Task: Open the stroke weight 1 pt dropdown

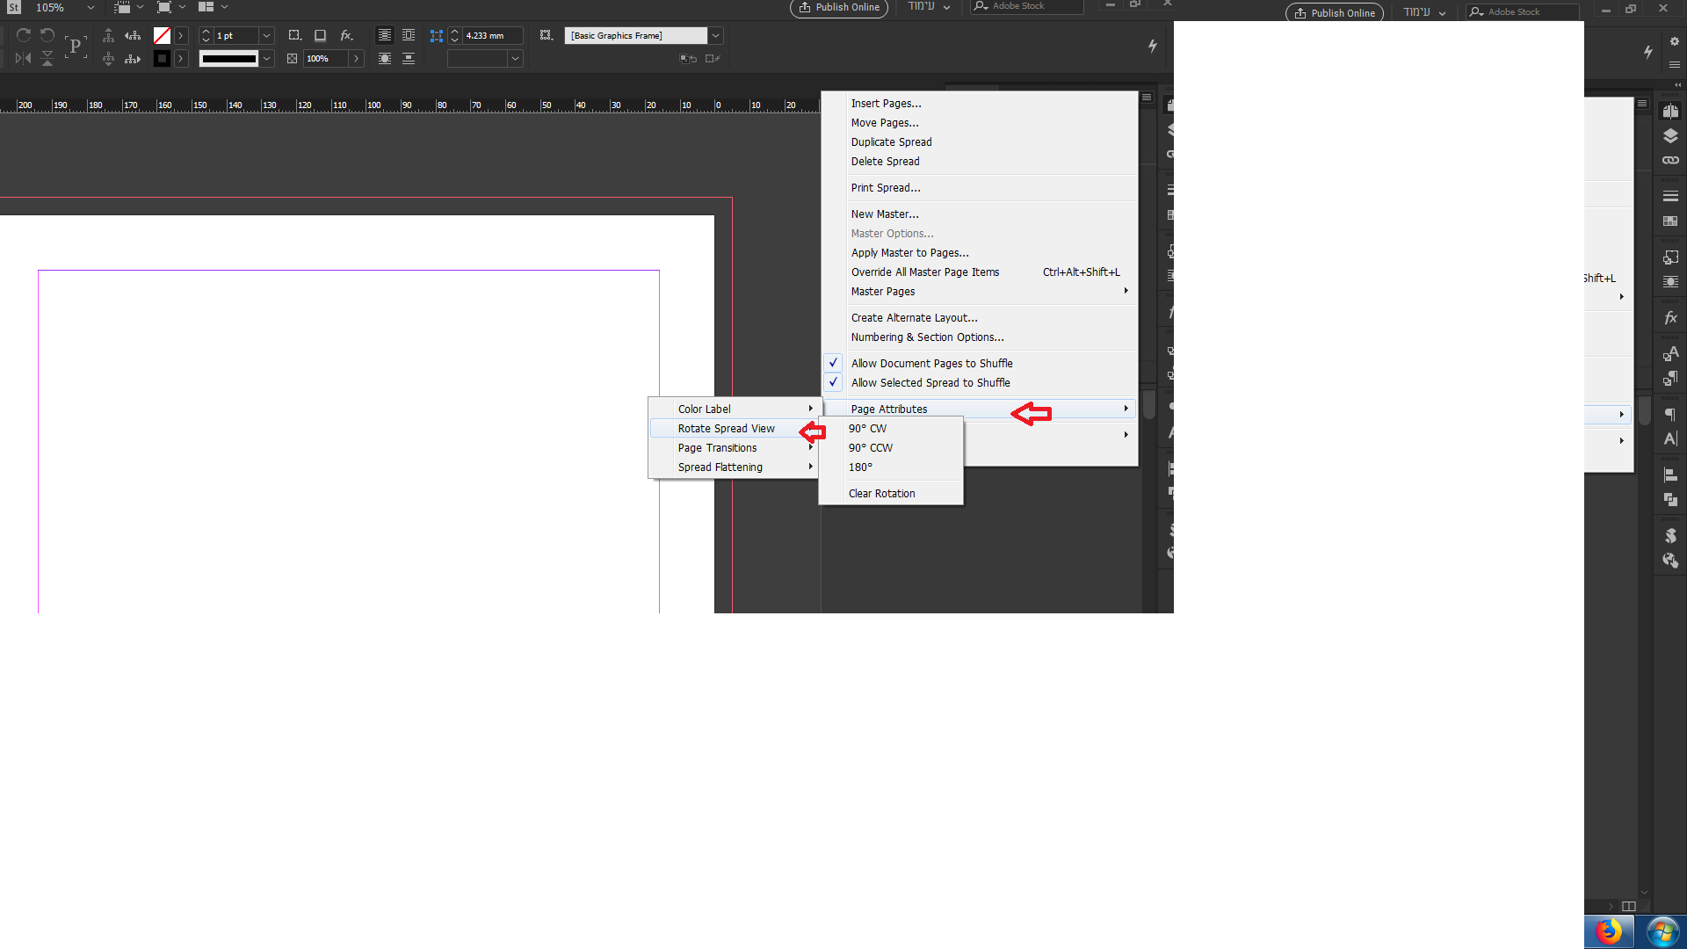Action: 266,36
